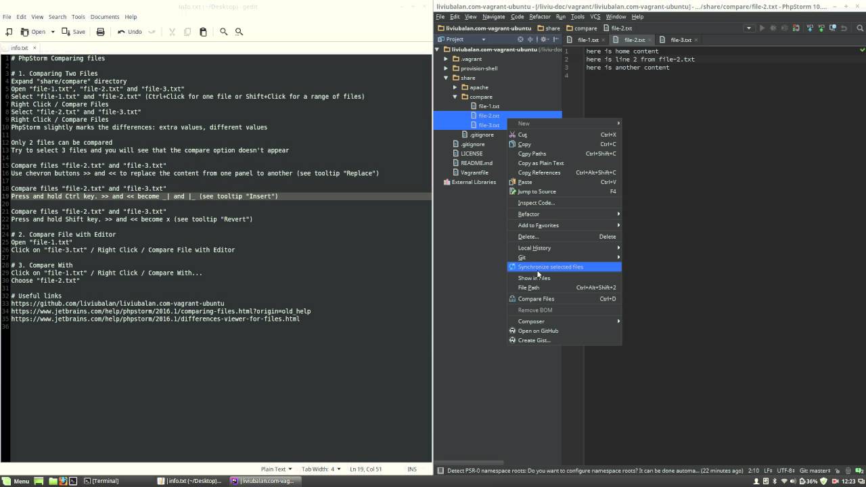Image resolution: width=866 pixels, height=487 pixels.
Task: Choose Open on GitHub from context menu
Action: click(x=564, y=331)
